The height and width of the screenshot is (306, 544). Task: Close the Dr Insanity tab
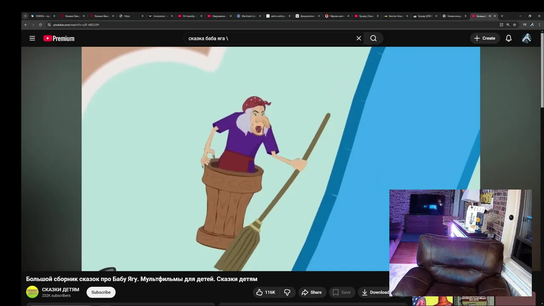pyautogui.click(x=201, y=16)
